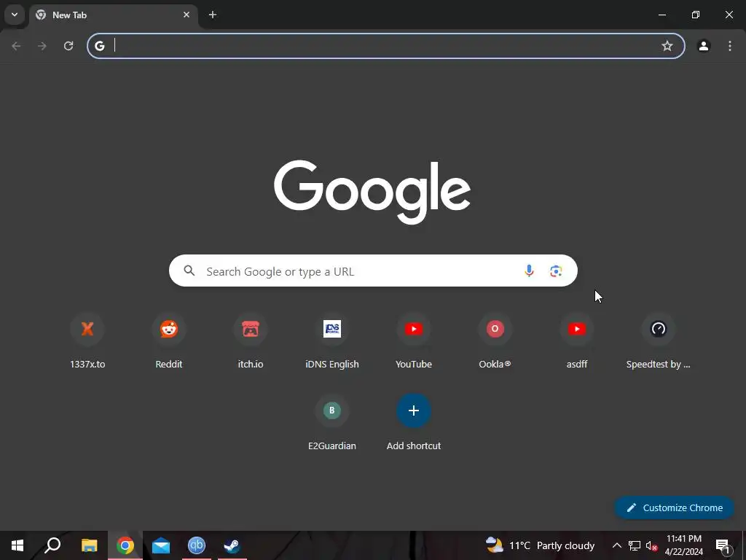Click the Search Google or type a URL box

pos(373,271)
